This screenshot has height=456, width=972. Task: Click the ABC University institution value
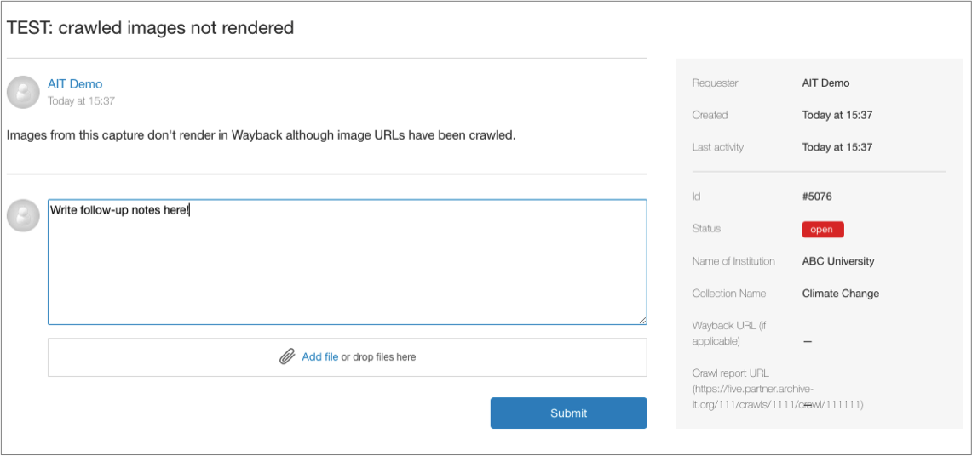(838, 261)
